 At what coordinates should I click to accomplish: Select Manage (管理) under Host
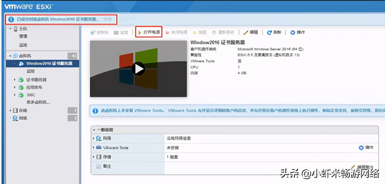click(x=23, y=36)
